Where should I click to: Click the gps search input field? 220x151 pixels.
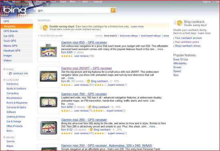tap(73, 10)
